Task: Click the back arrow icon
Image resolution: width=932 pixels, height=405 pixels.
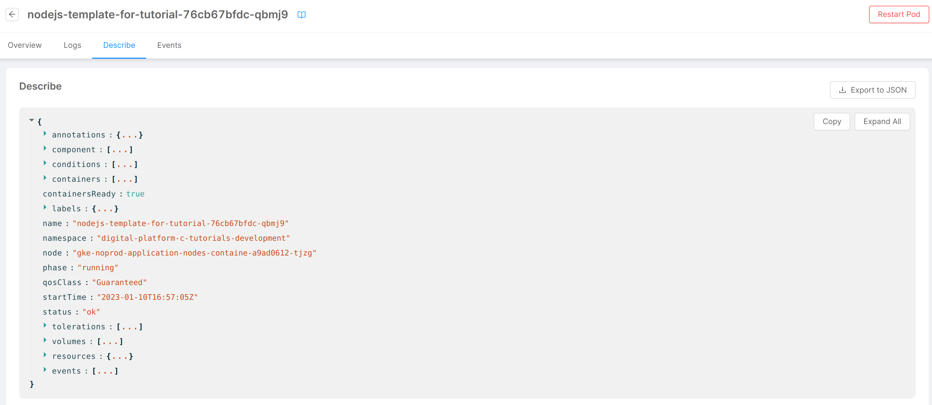Action: click(x=12, y=14)
